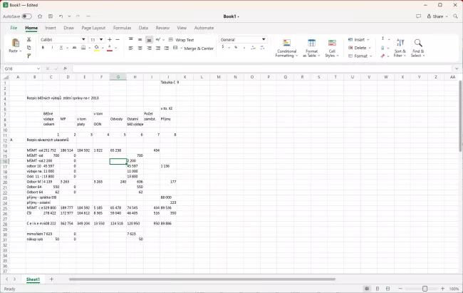Toggle Bold formatting
Screen dimensions: 463x293
pyautogui.click(x=43, y=48)
